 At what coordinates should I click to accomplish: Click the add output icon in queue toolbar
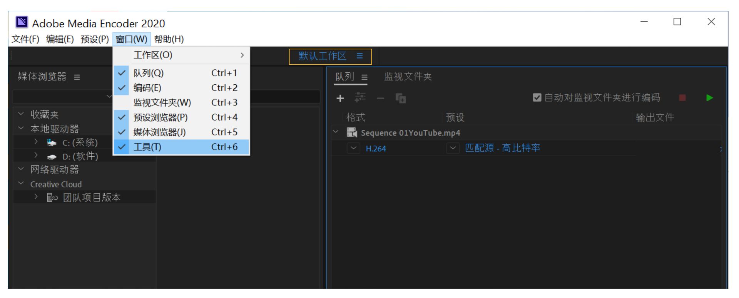click(x=360, y=98)
